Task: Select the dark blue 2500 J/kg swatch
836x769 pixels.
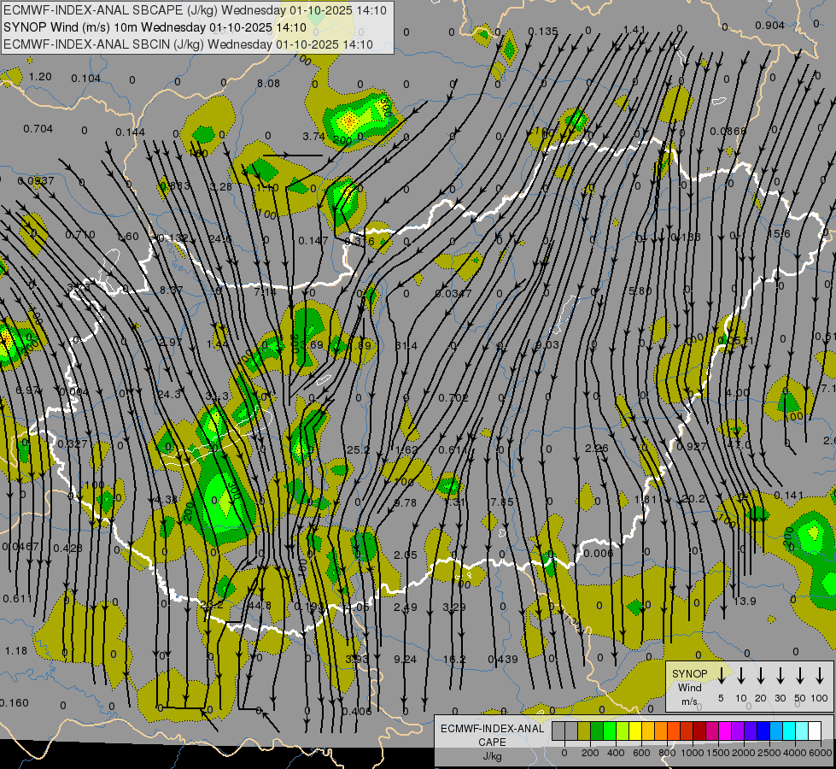Action: pos(763,731)
